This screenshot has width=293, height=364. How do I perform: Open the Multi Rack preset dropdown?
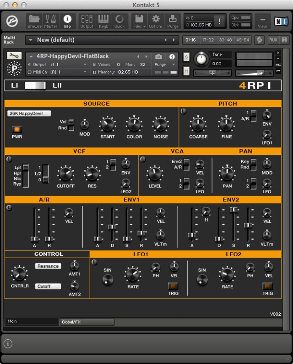pyautogui.click(x=31, y=40)
